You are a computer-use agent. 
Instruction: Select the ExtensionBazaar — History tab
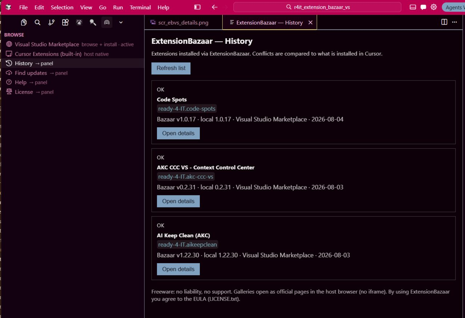(269, 22)
